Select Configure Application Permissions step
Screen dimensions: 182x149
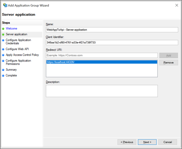(x=18, y=62)
